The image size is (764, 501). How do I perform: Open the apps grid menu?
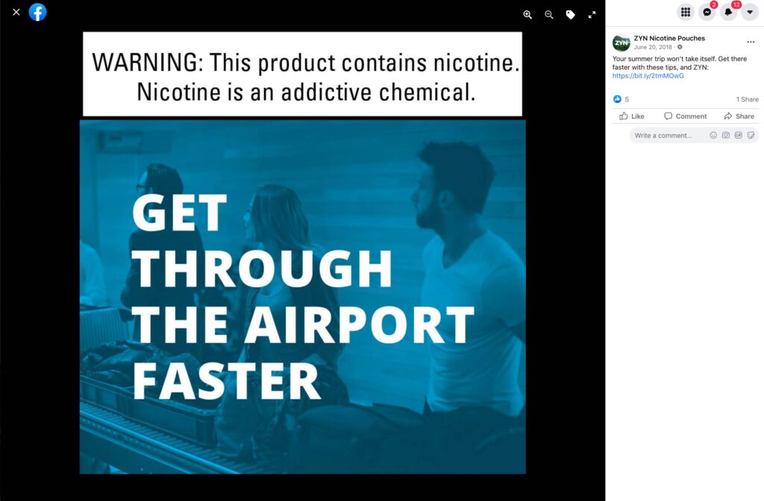click(x=685, y=12)
